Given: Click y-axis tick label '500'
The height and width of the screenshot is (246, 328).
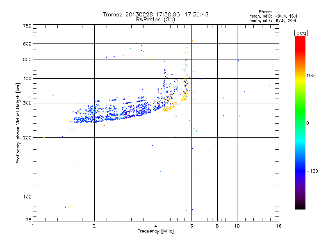Looking at the screenshot, I should [27, 59].
